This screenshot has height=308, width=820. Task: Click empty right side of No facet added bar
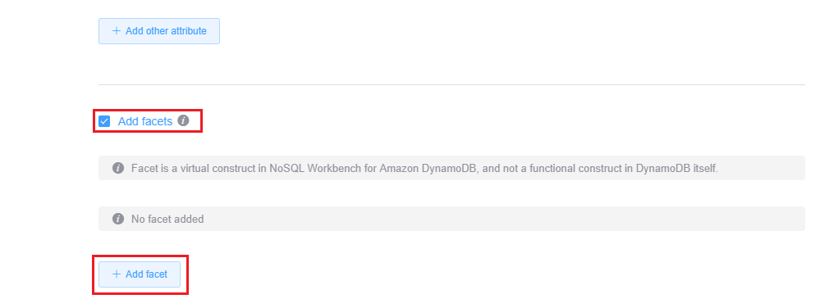pyautogui.click(x=523, y=219)
